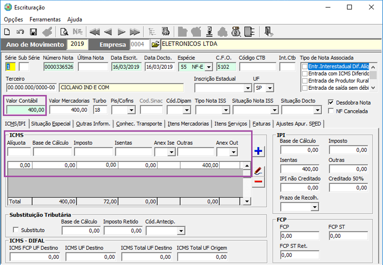Open the Opções menu
The height and width of the screenshot is (265, 383).
point(14,19)
